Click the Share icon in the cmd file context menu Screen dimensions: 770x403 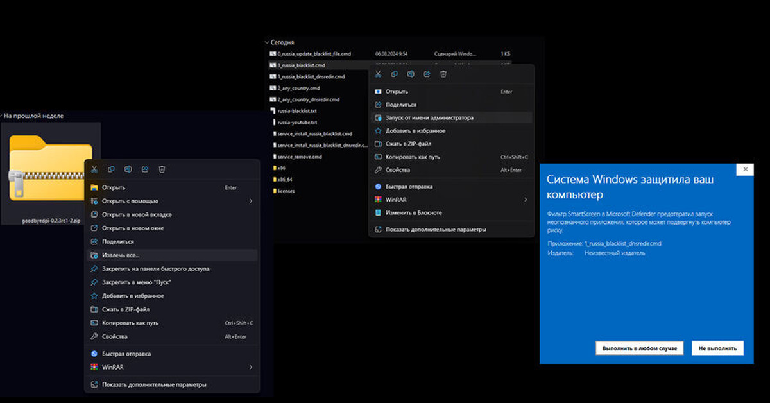coord(427,74)
